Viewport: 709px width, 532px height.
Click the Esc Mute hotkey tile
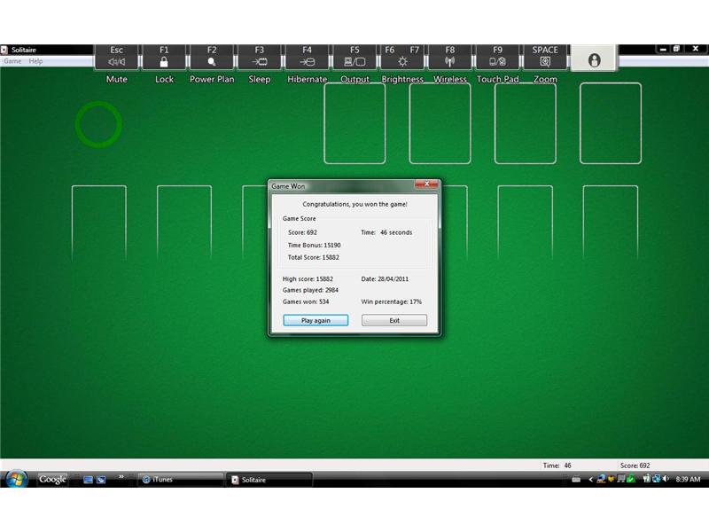pyautogui.click(x=117, y=57)
